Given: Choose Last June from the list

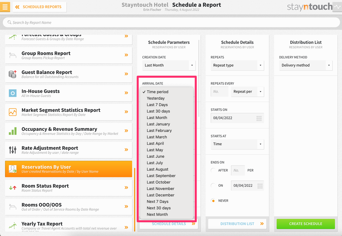Looking at the screenshot, I should pyautogui.click(x=167, y=156).
